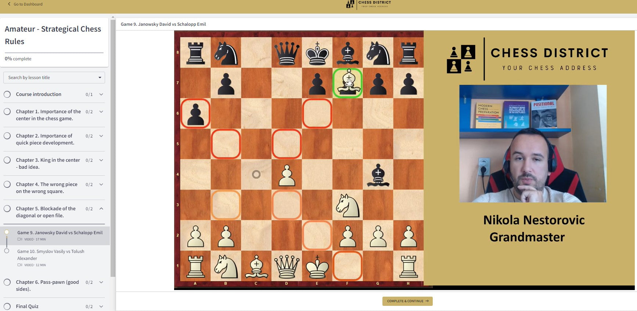Toggle Chapter 6 completion circle
This screenshot has width=637, height=311.
point(7,282)
